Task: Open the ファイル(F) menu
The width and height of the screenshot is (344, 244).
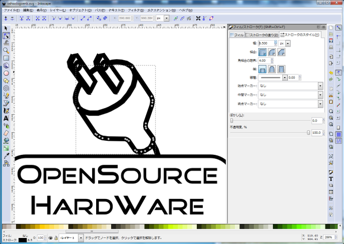Action: 12,10
